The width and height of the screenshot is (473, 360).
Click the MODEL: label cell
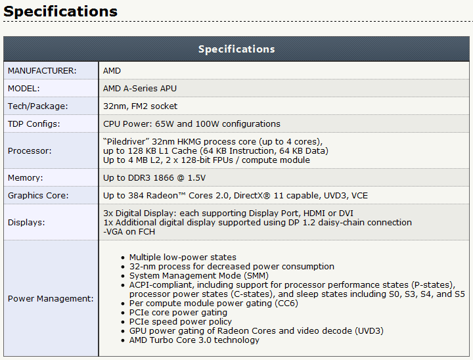(x=51, y=89)
